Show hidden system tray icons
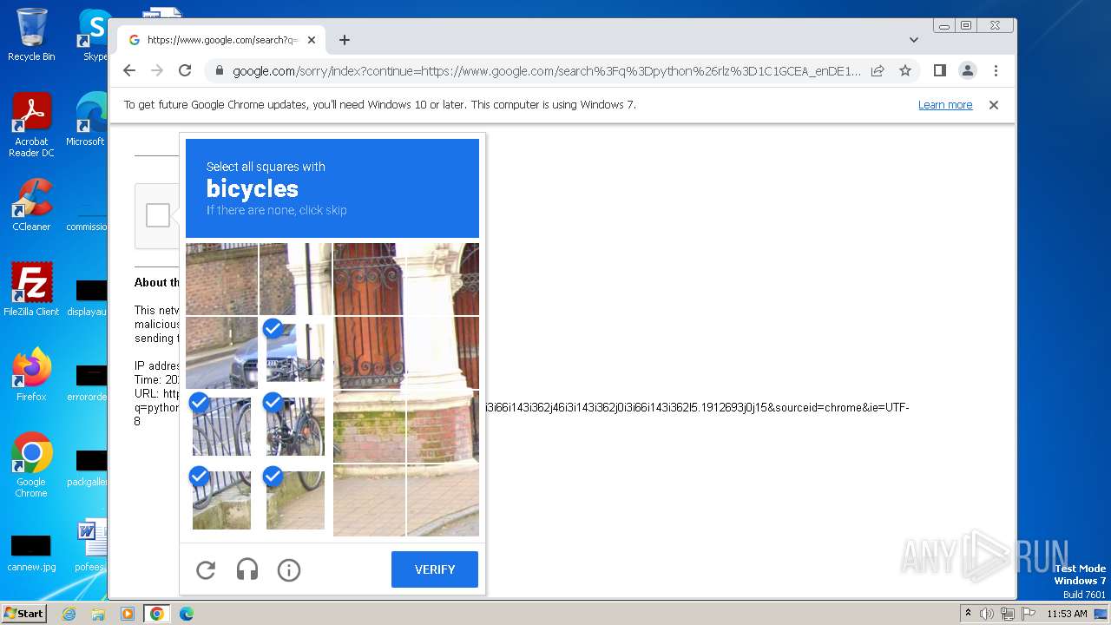 coord(968,614)
